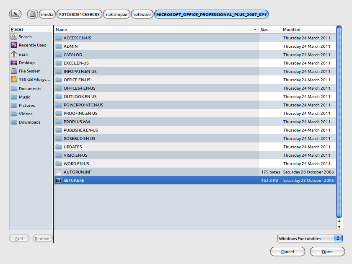This screenshot has width=352, height=264.
Task: Click the vertical scrollbar thumb in file list
Action: pyautogui.click(x=339, y=122)
